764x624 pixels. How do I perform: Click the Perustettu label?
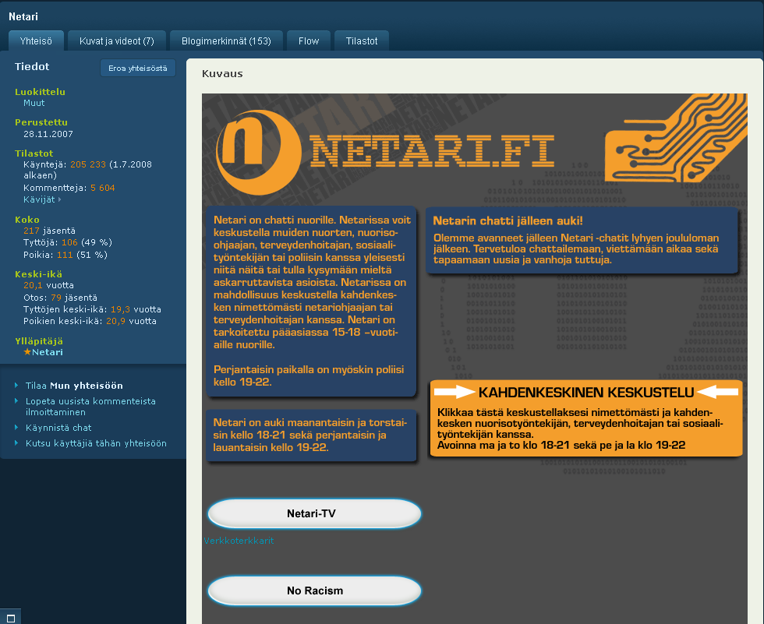(41, 122)
